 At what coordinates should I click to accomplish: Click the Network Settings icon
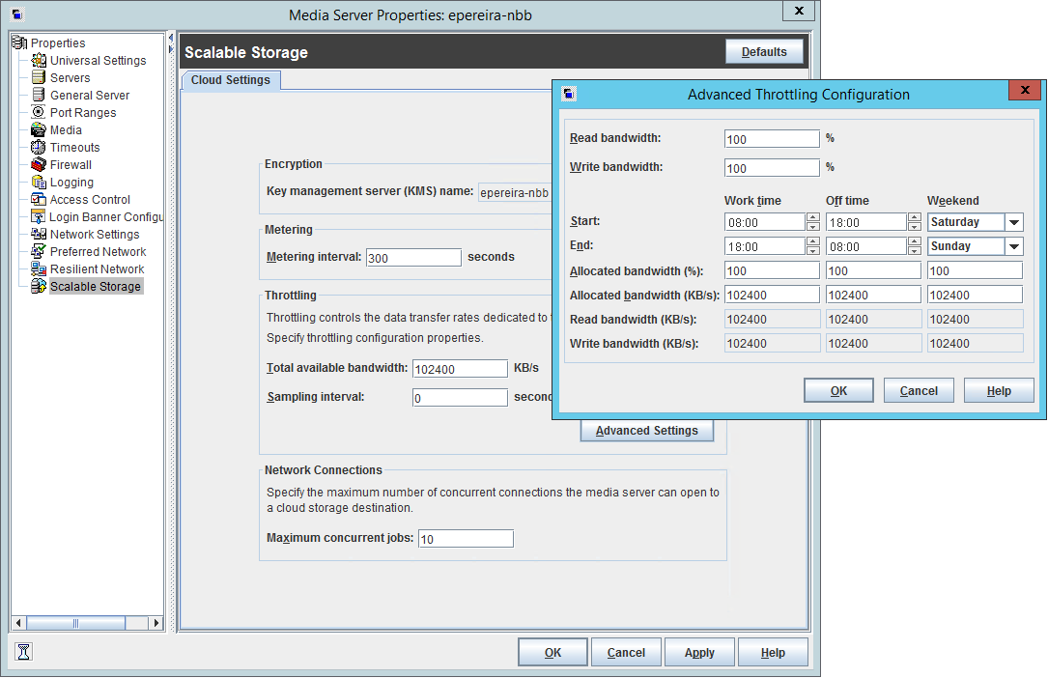pos(39,235)
